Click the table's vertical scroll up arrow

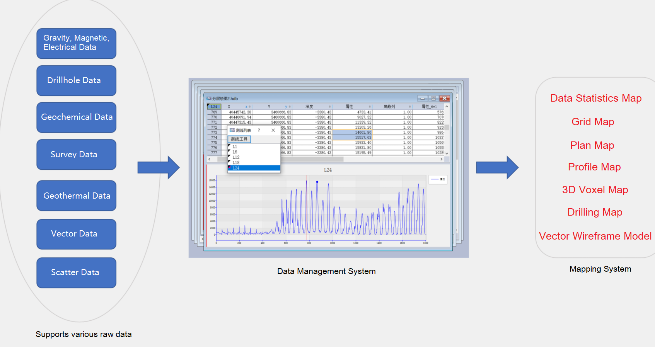click(447, 106)
